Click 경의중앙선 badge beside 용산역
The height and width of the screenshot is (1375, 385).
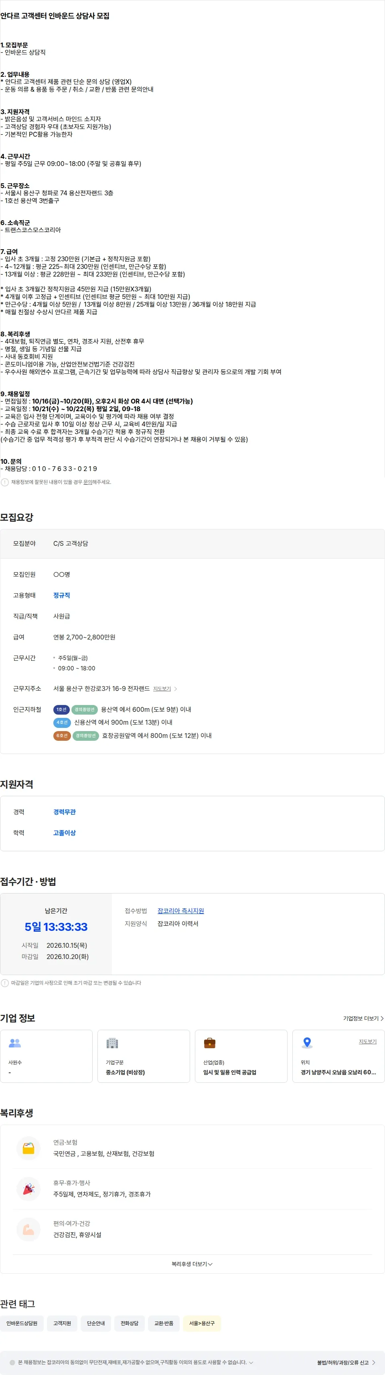coord(85,709)
